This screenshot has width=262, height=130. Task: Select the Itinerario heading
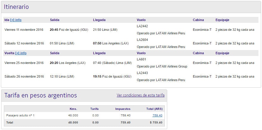click(16, 7)
